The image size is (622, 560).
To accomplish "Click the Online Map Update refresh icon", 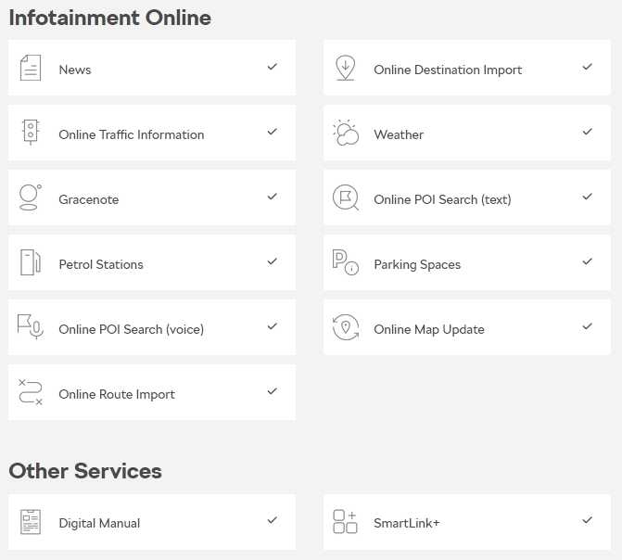I will 346,327.
